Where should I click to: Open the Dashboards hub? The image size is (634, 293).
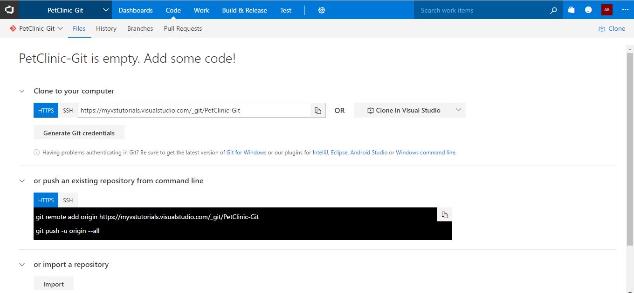tap(136, 10)
